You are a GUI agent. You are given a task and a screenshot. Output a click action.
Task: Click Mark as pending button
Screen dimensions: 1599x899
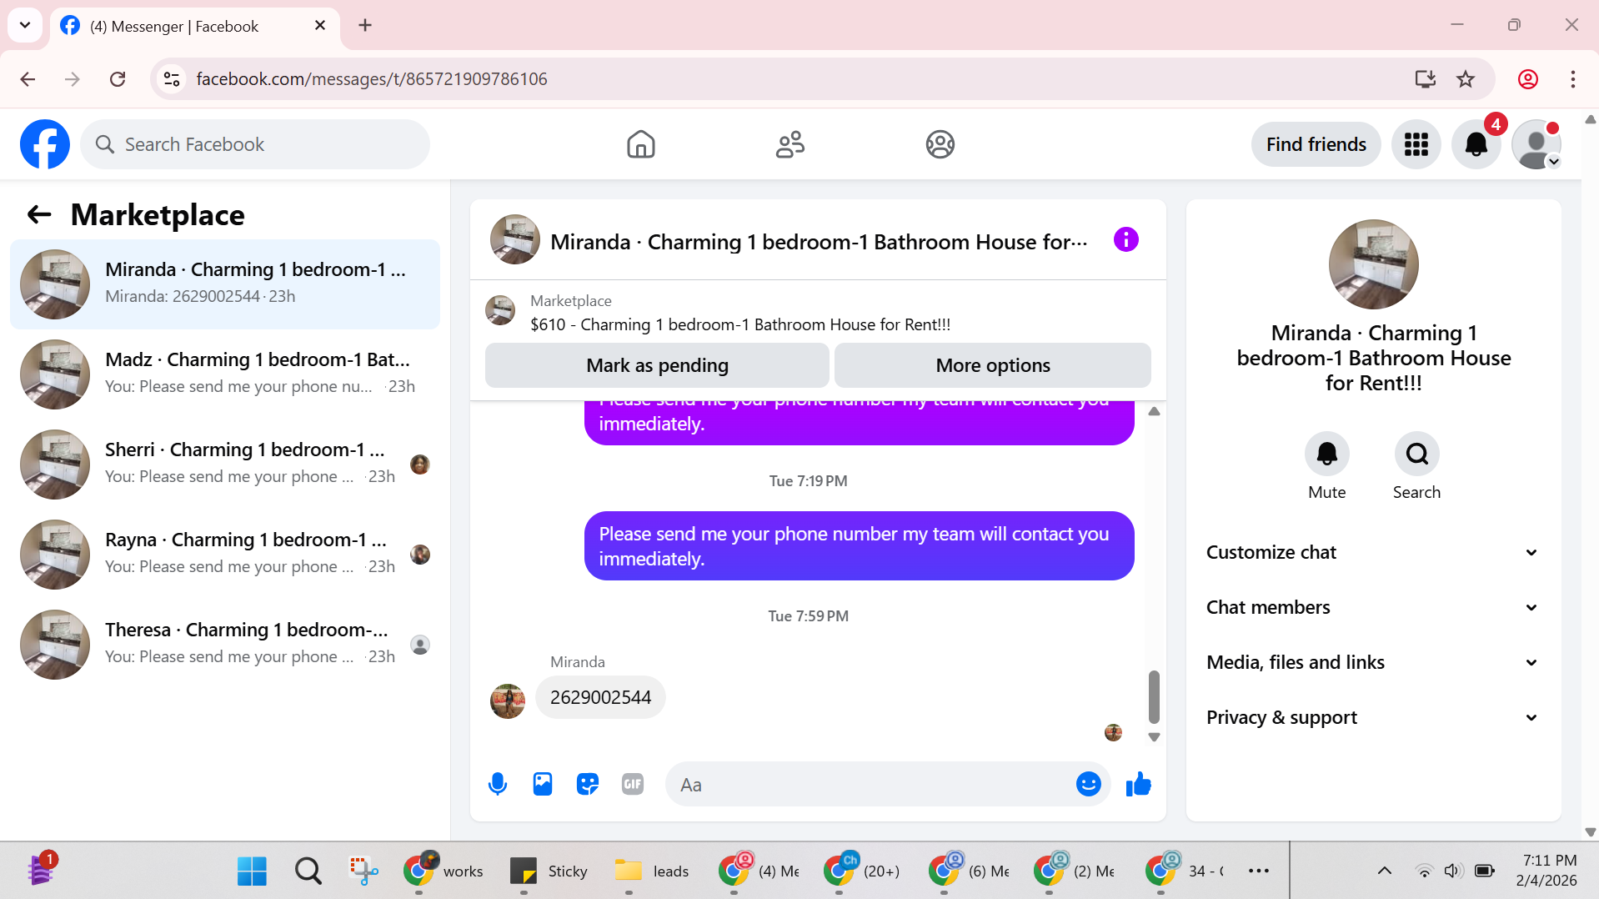pyautogui.click(x=657, y=365)
